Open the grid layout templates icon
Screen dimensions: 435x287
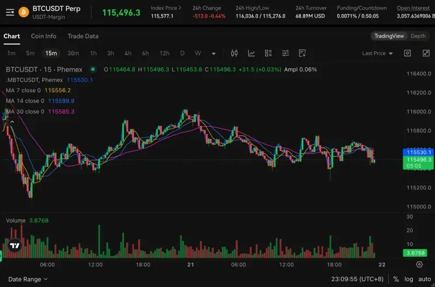coord(268,53)
